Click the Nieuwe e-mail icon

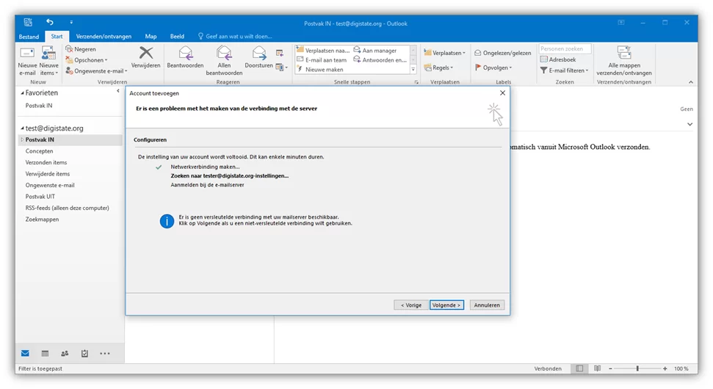click(27, 53)
